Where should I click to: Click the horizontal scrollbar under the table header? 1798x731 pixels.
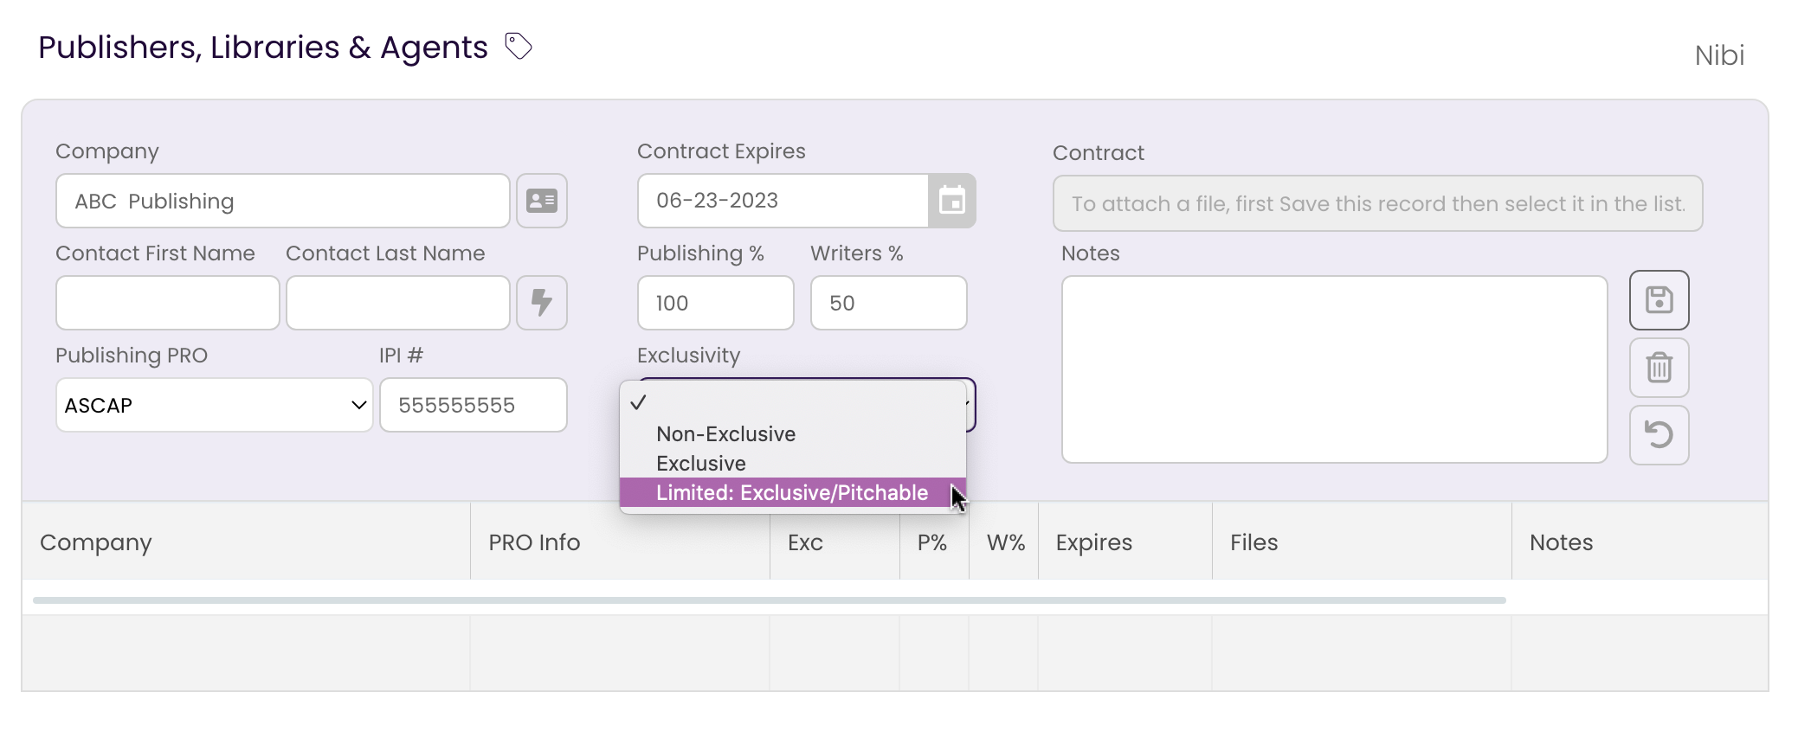point(770,600)
